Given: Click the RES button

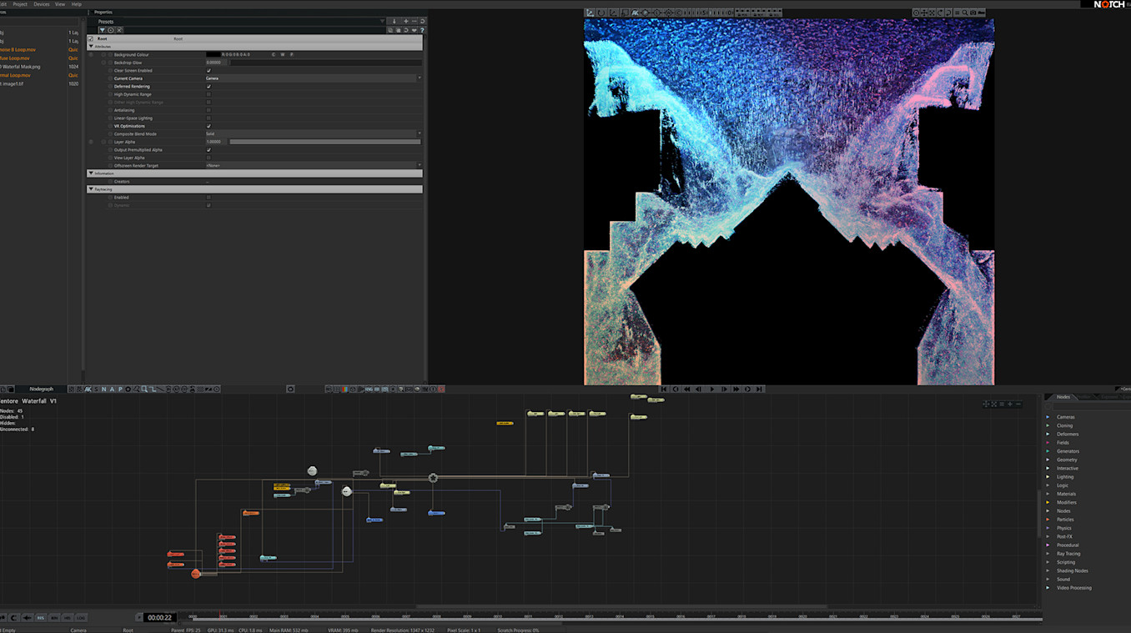Looking at the screenshot, I should click(x=41, y=617).
